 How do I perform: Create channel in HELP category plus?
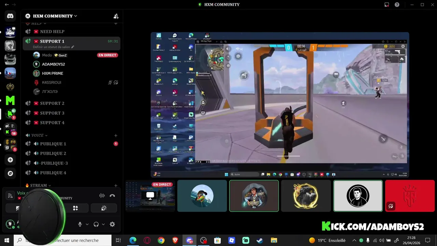pos(116,23)
